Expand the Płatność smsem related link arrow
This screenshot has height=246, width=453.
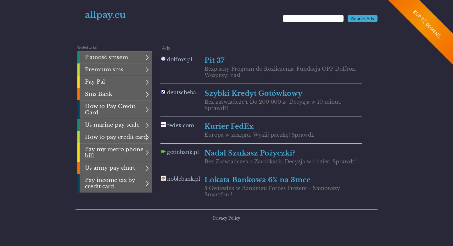(147, 57)
